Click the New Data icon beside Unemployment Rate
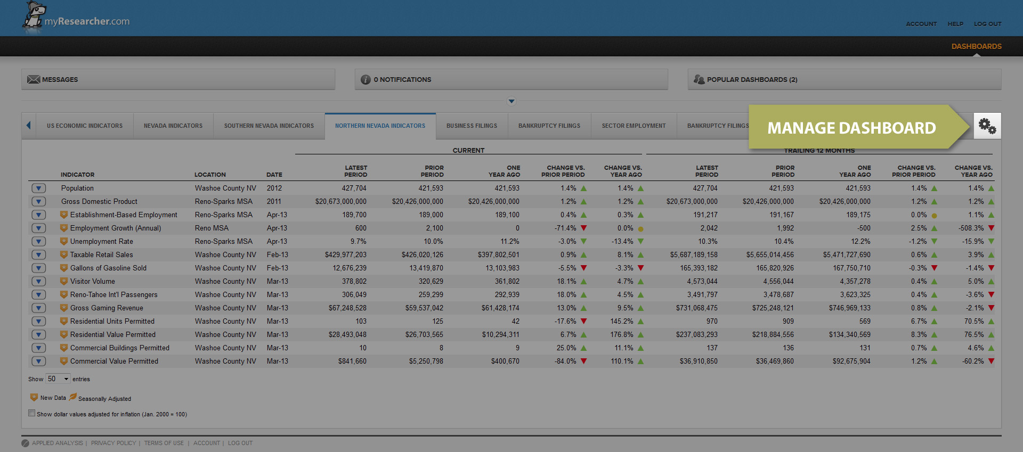Screen dimensions: 1023x452 point(64,241)
